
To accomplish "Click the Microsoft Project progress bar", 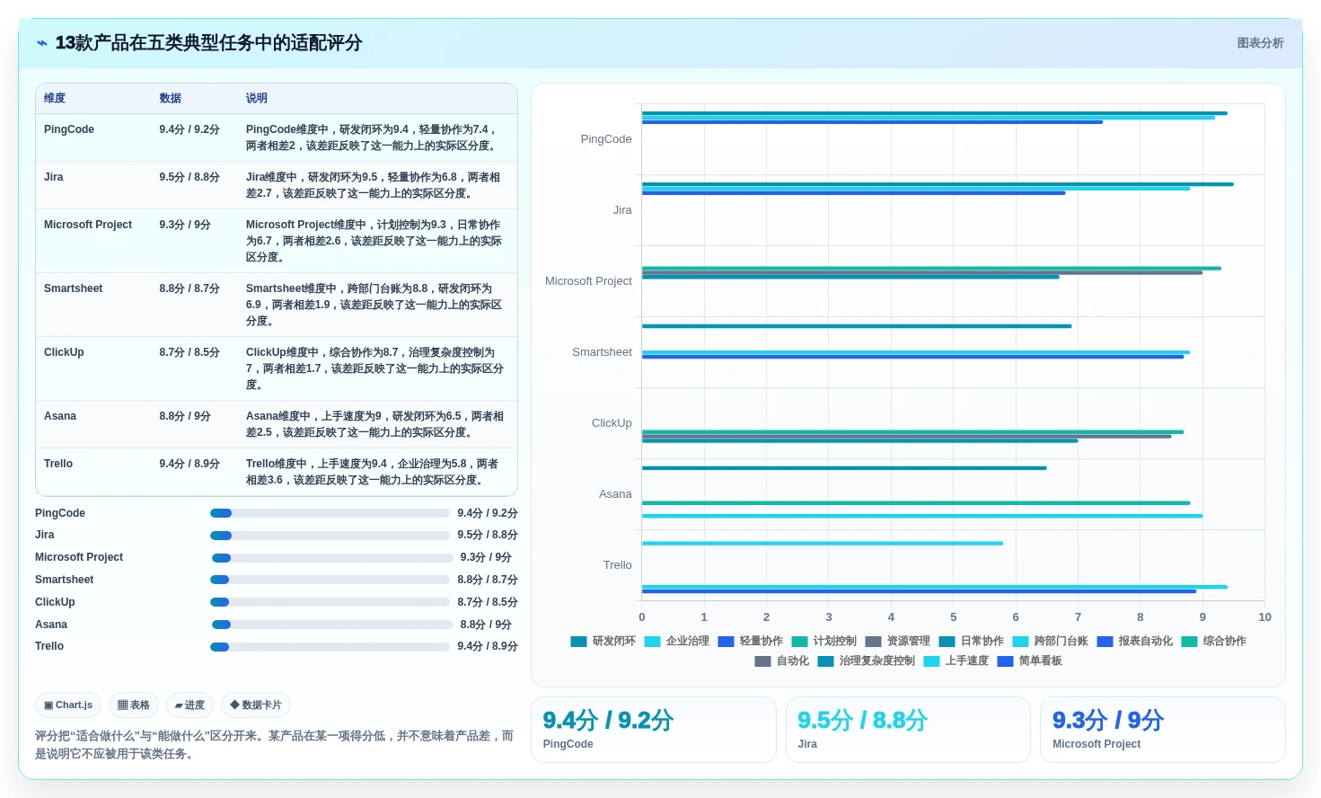I will click(332, 557).
